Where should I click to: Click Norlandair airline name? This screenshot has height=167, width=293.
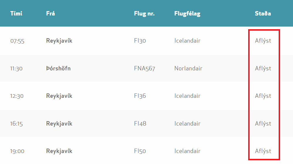point(188,68)
